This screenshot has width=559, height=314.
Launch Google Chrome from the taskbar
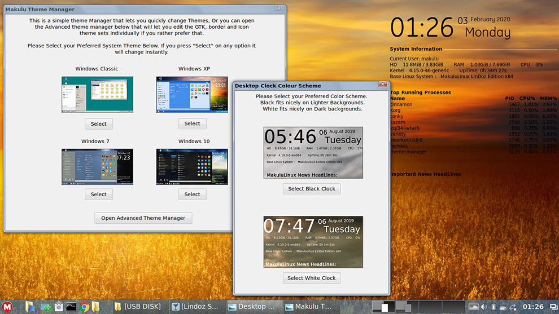tap(85, 307)
